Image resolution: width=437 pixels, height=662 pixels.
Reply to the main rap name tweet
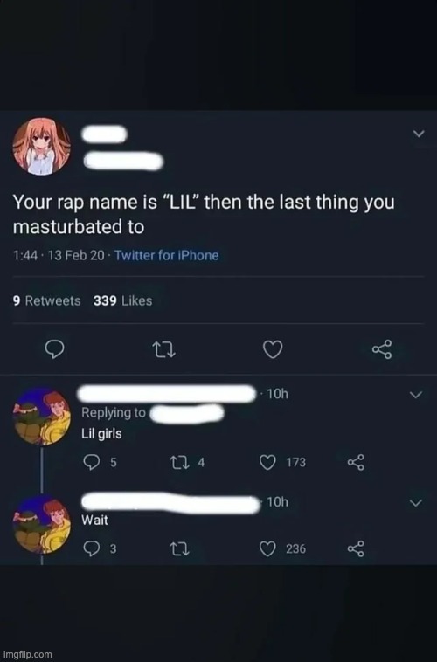click(x=55, y=349)
